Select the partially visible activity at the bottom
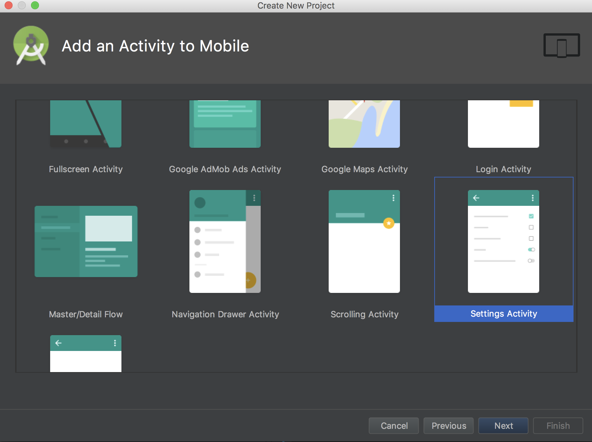This screenshot has height=442, width=592. [86, 353]
